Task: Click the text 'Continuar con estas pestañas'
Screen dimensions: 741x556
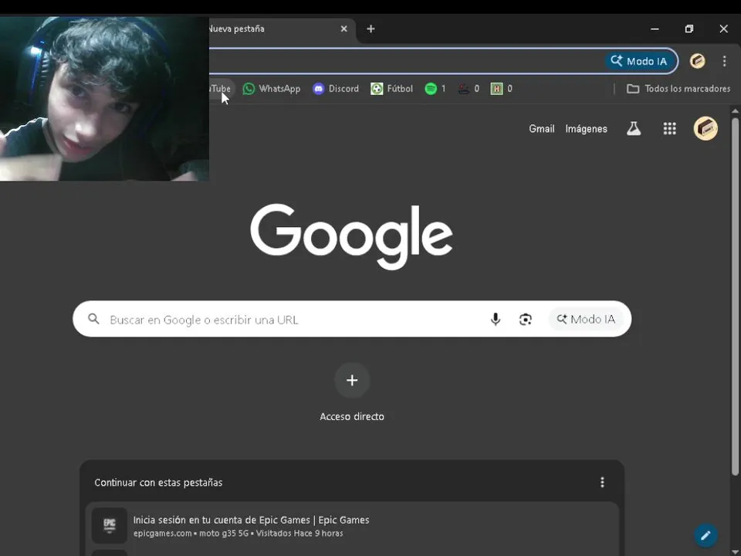Action: pos(158,483)
